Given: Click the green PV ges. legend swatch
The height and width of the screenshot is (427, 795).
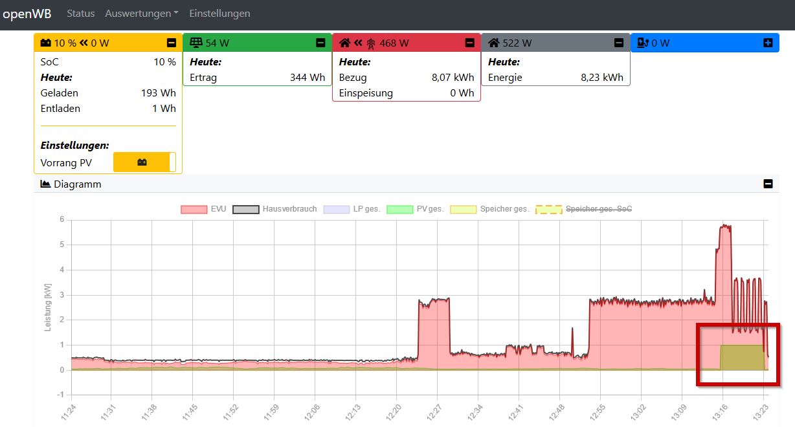Looking at the screenshot, I should (x=399, y=209).
